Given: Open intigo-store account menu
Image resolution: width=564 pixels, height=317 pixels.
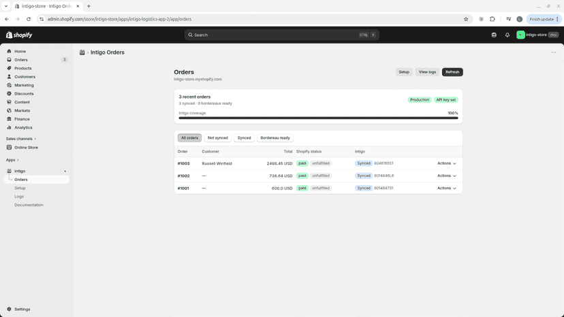Looking at the screenshot, I should [537, 35].
